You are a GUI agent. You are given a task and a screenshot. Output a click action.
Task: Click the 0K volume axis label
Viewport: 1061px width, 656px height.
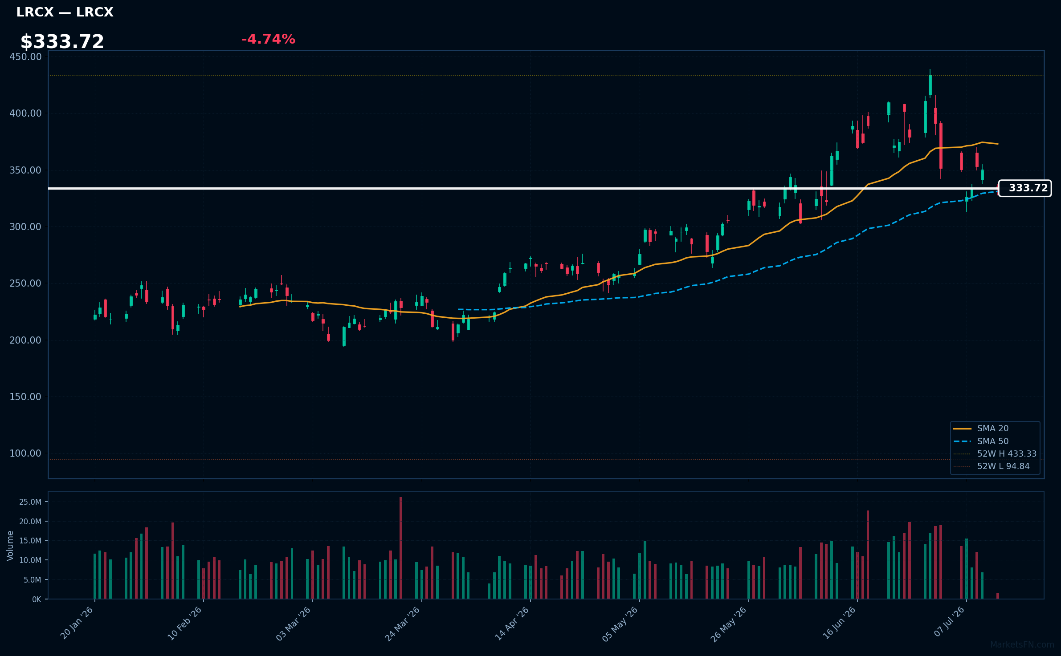(x=37, y=599)
